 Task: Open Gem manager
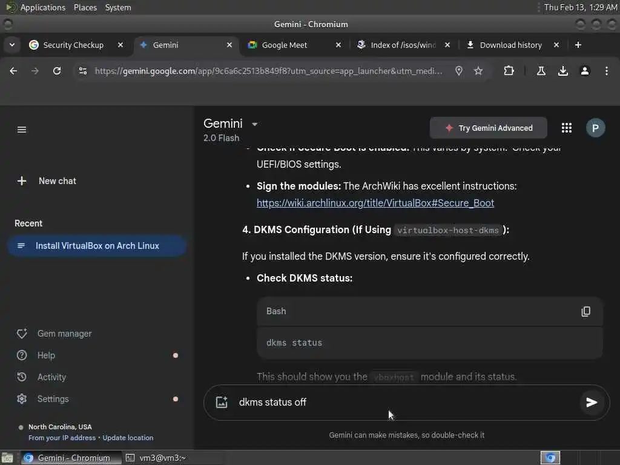pyautogui.click(x=54, y=334)
